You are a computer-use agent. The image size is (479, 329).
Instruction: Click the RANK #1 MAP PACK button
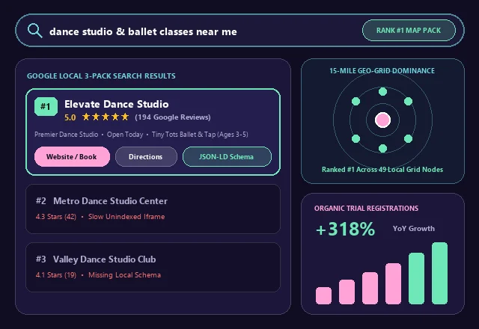[409, 30]
